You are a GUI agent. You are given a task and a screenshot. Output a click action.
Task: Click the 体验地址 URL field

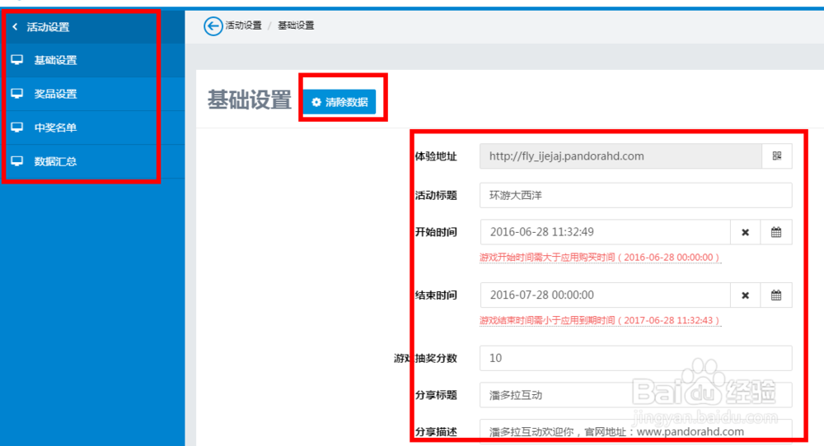point(620,156)
